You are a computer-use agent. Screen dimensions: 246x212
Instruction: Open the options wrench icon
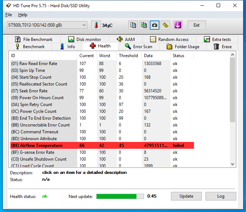(165, 25)
